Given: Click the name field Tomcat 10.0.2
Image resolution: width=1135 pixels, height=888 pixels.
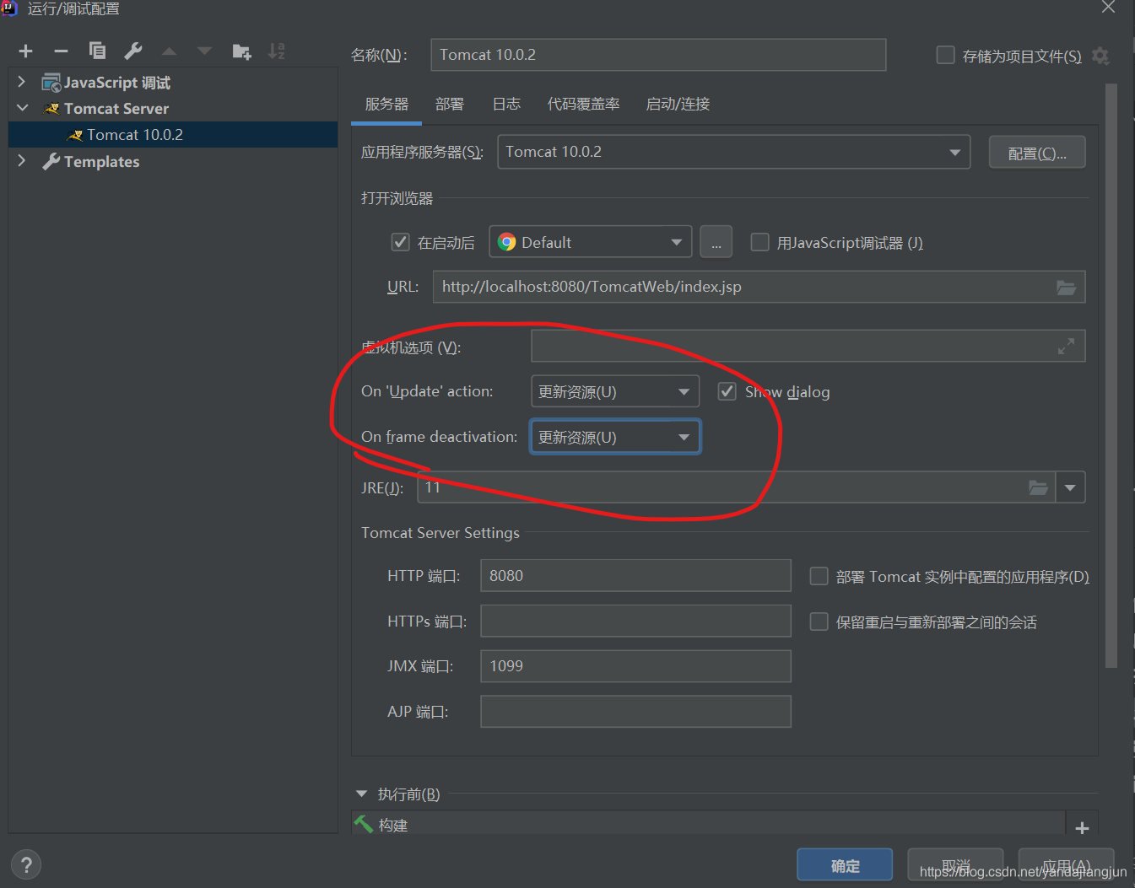Looking at the screenshot, I should (658, 55).
